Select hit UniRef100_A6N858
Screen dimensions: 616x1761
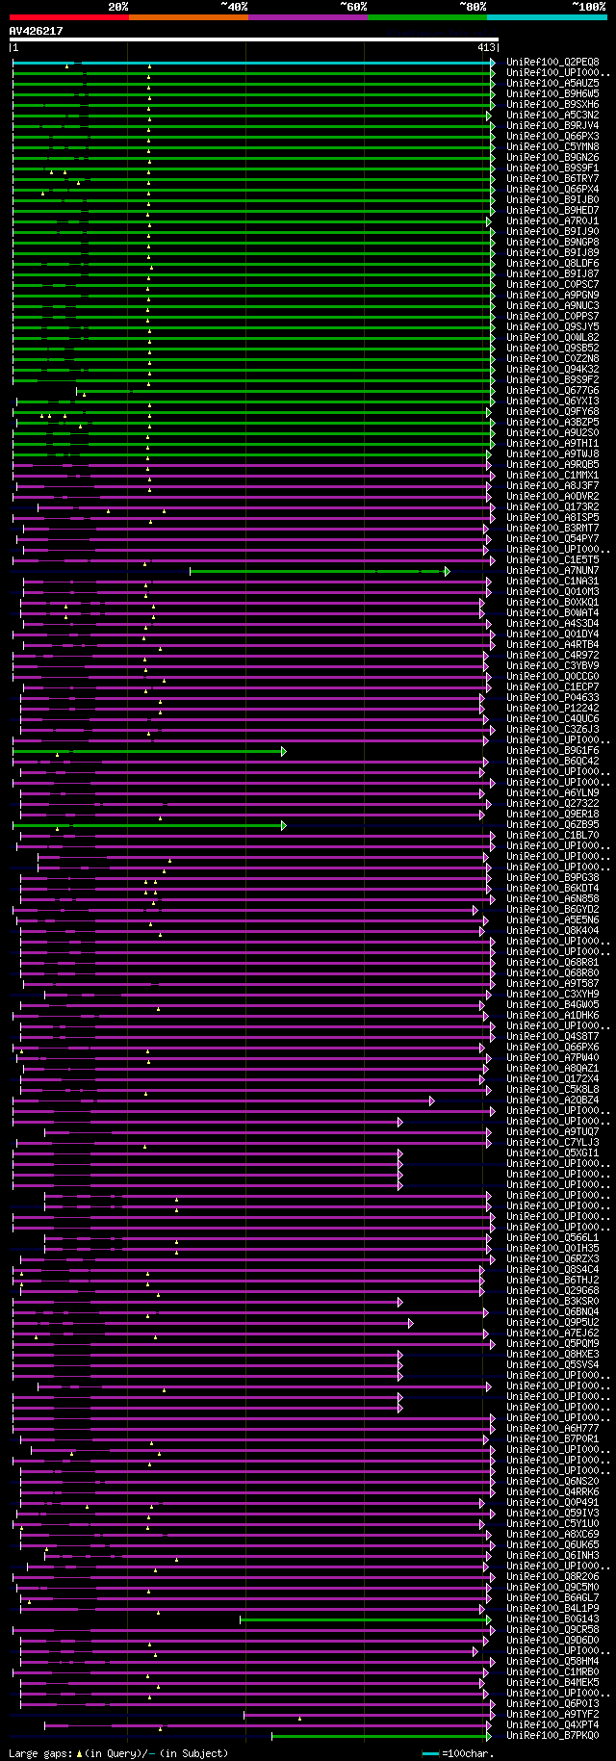552,898
